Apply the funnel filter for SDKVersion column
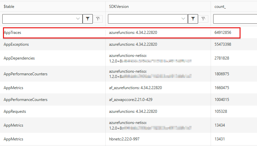The height and width of the screenshot is (146, 257). tap(193, 19)
